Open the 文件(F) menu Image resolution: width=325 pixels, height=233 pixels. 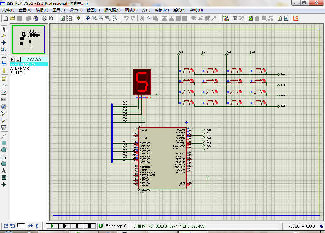[x=8, y=10]
